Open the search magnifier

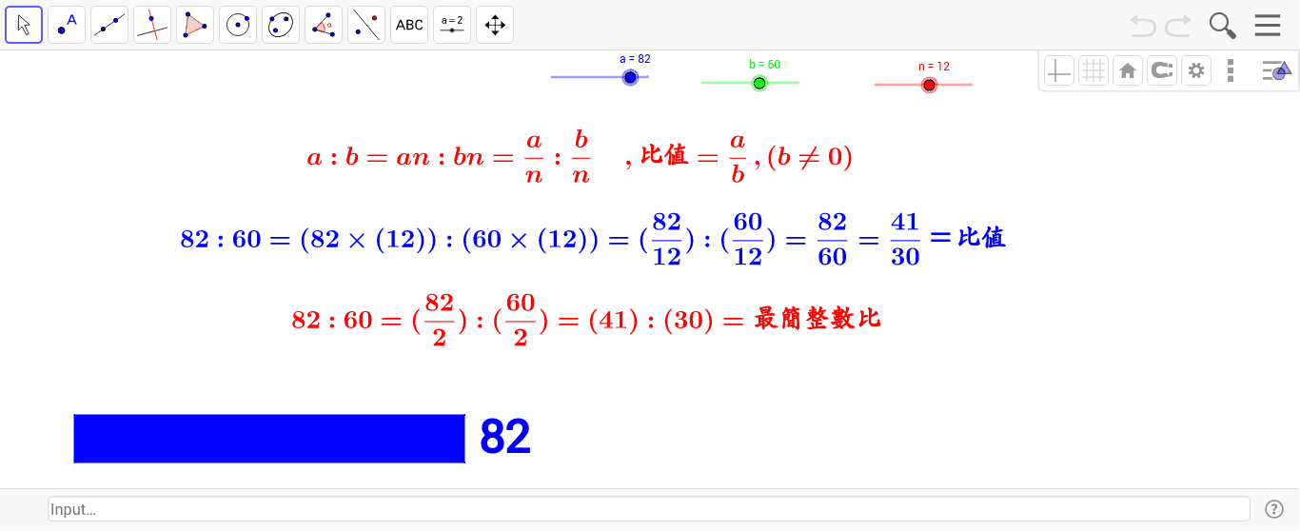click(1223, 26)
